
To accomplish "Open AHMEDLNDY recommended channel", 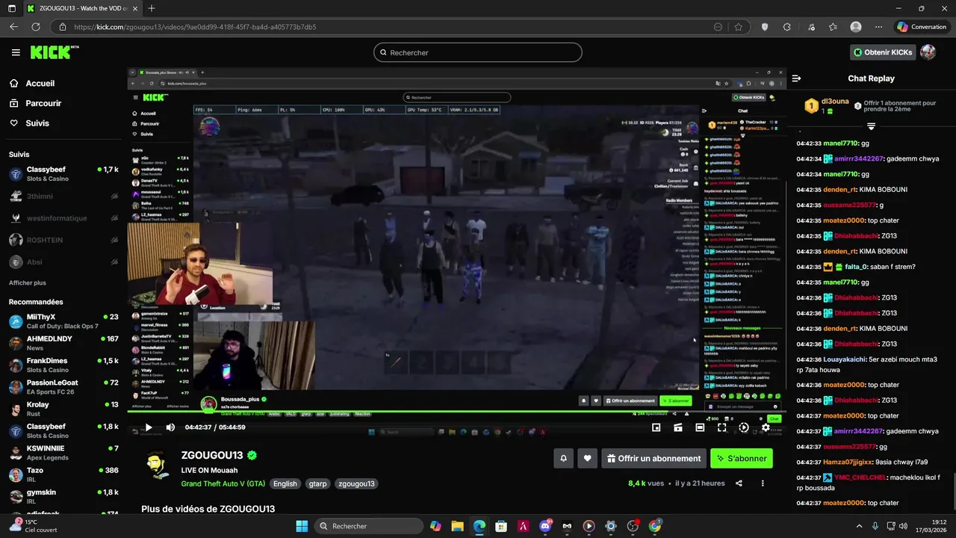I will click(x=63, y=343).
